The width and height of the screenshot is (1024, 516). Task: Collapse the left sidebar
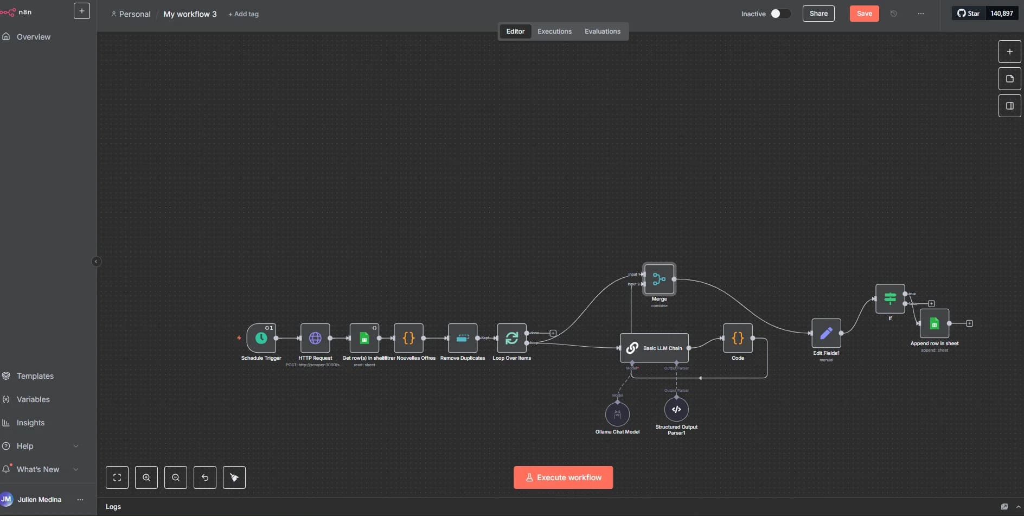pyautogui.click(x=96, y=262)
